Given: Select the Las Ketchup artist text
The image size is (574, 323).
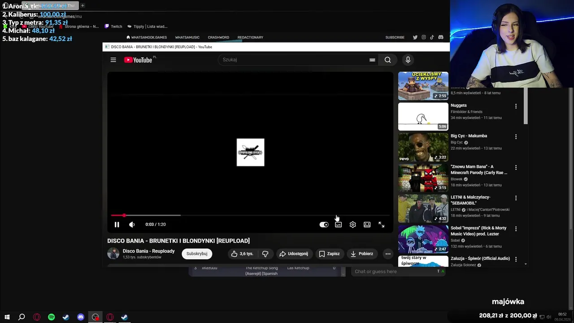Looking at the screenshot, I should [298, 268].
